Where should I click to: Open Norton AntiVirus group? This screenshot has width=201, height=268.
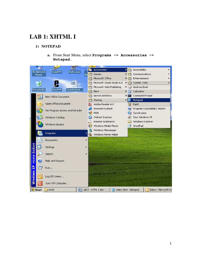click(x=108, y=96)
